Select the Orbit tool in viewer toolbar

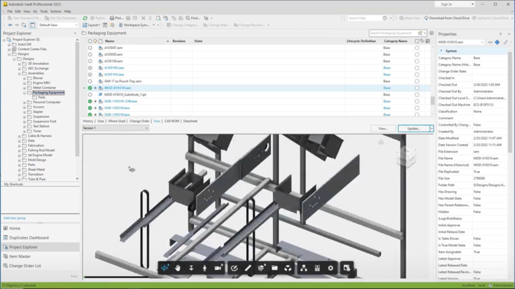coord(164,268)
